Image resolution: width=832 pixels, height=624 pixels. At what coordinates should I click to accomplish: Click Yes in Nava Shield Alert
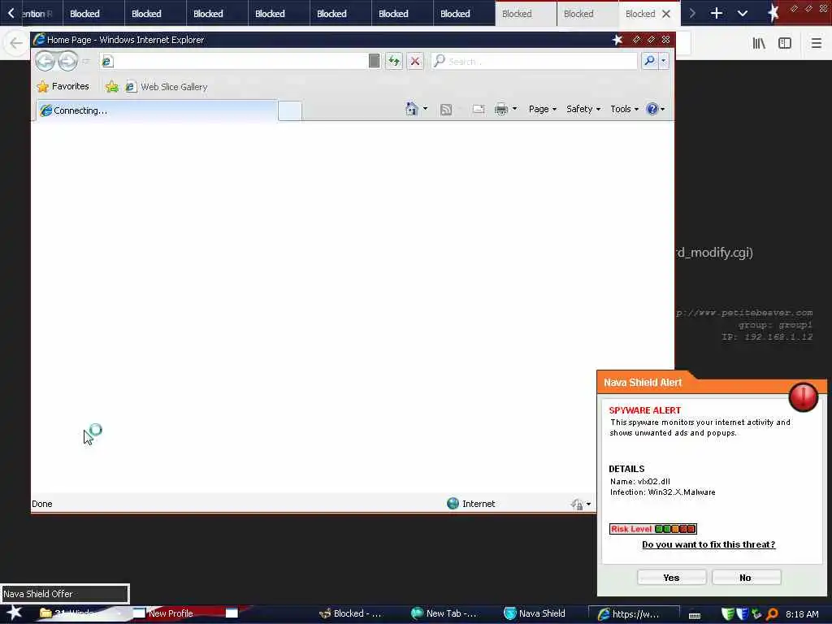coord(671,578)
